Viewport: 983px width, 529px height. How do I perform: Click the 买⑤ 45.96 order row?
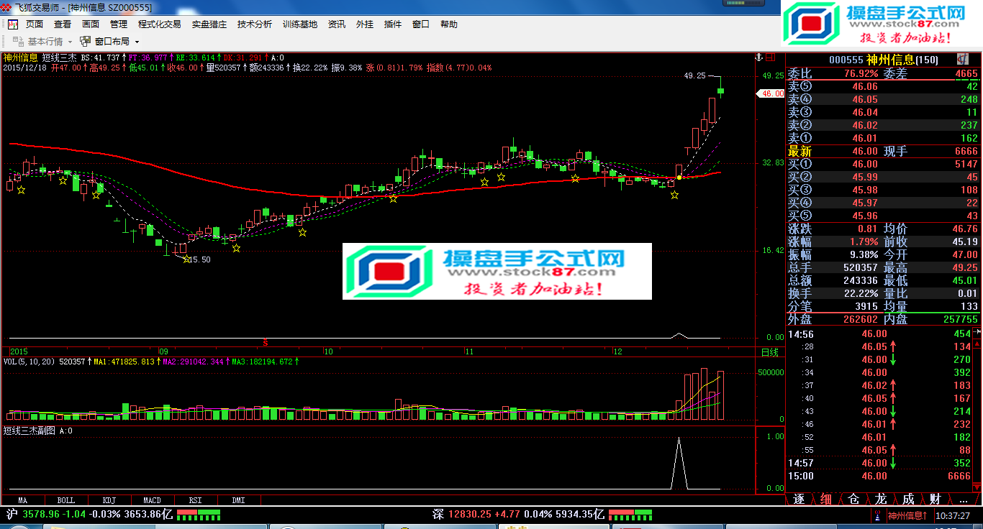(x=883, y=216)
